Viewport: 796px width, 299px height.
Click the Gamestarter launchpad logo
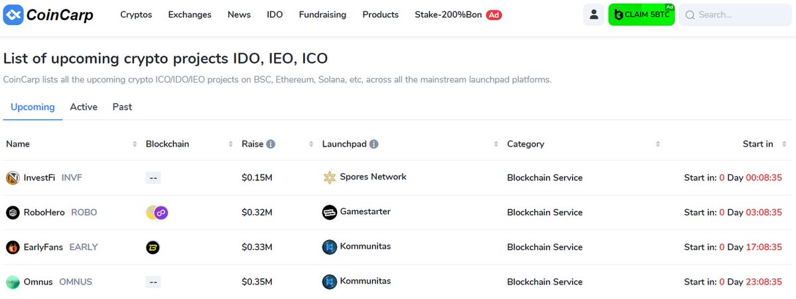[x=329, y=212]
